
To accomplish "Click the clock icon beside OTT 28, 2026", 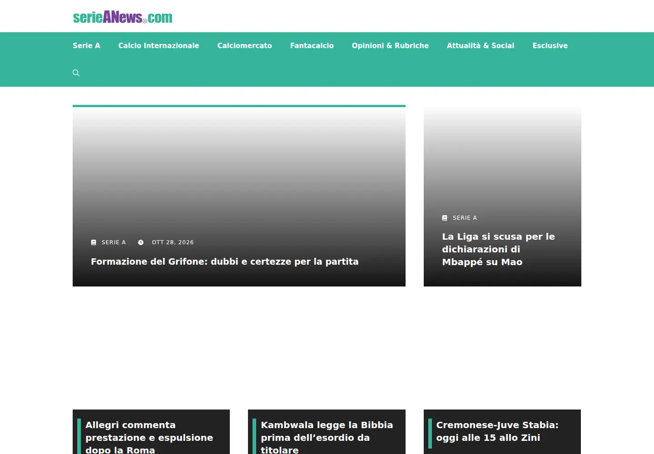I will point(141,242).
